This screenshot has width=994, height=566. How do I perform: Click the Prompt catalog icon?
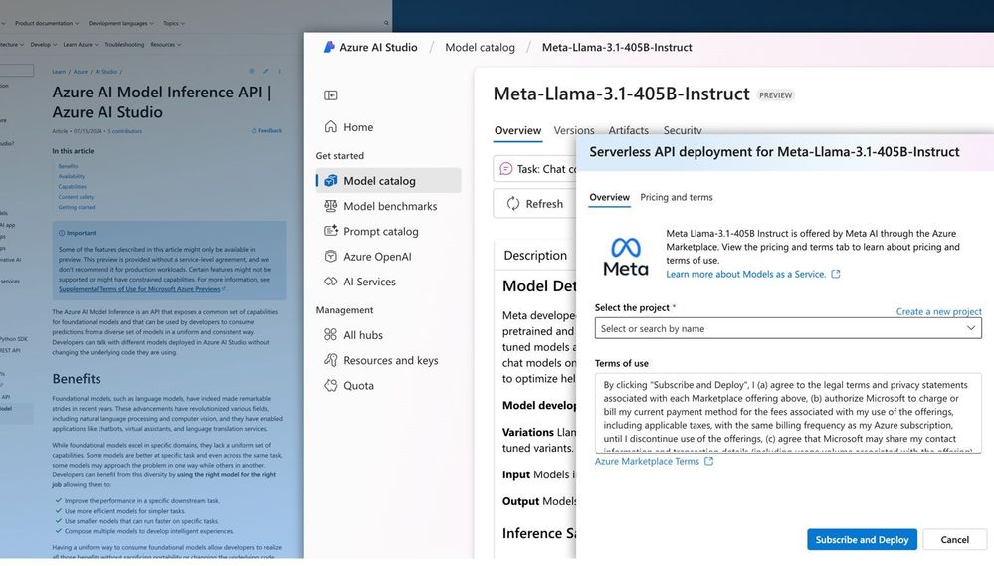(x=331, y=231)
